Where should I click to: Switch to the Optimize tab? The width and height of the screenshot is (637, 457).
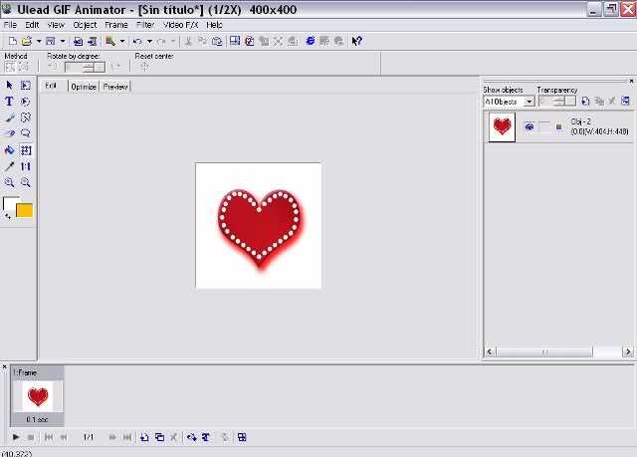pyautogui.click(x=84, y=87)
